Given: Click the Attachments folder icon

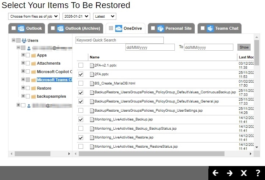Looking at the screenshot, I should 33,64.
